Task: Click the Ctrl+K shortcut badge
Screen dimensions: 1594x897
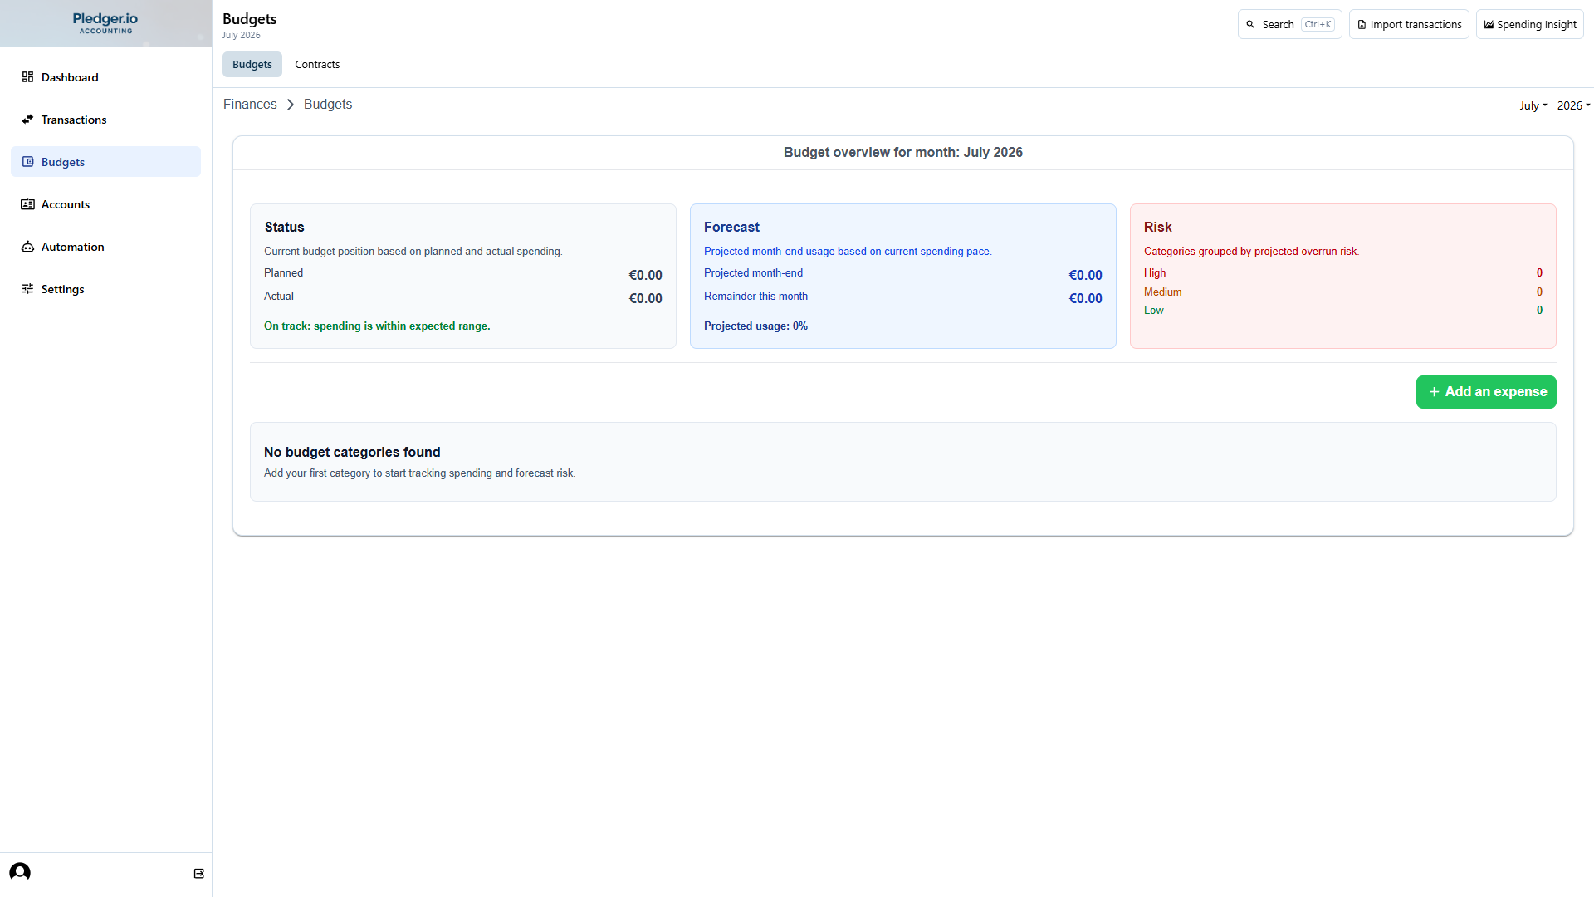Action: 1318,25
